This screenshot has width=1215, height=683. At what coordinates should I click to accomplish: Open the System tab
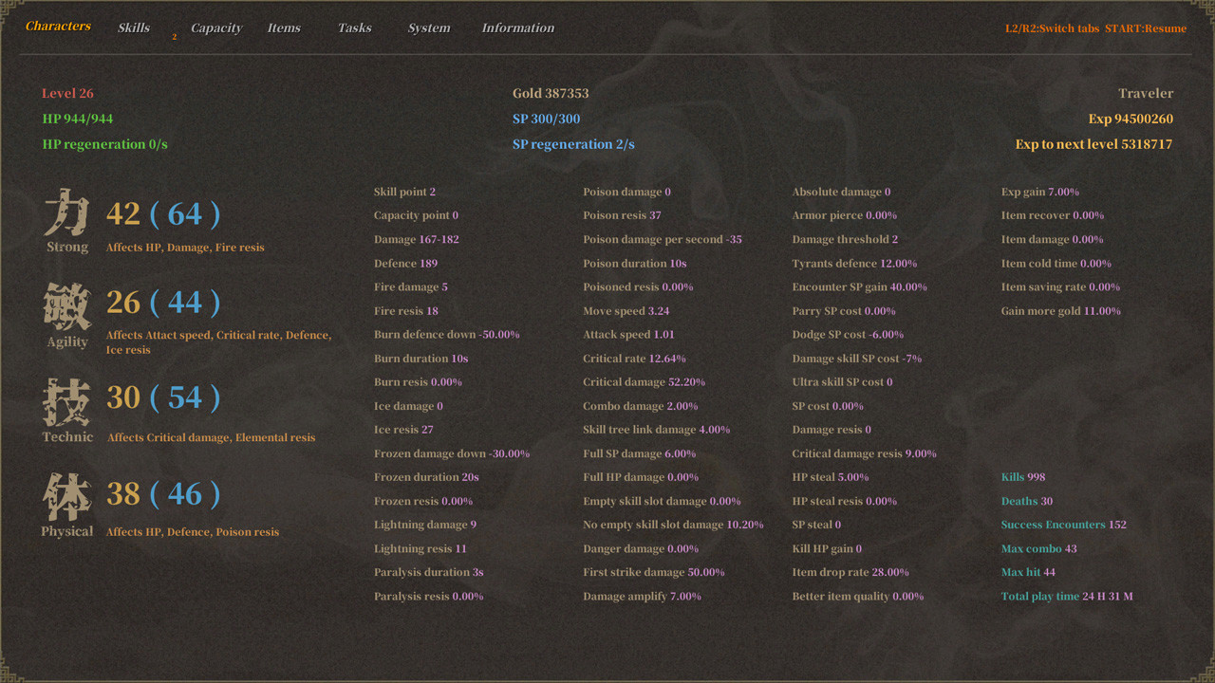429,28
